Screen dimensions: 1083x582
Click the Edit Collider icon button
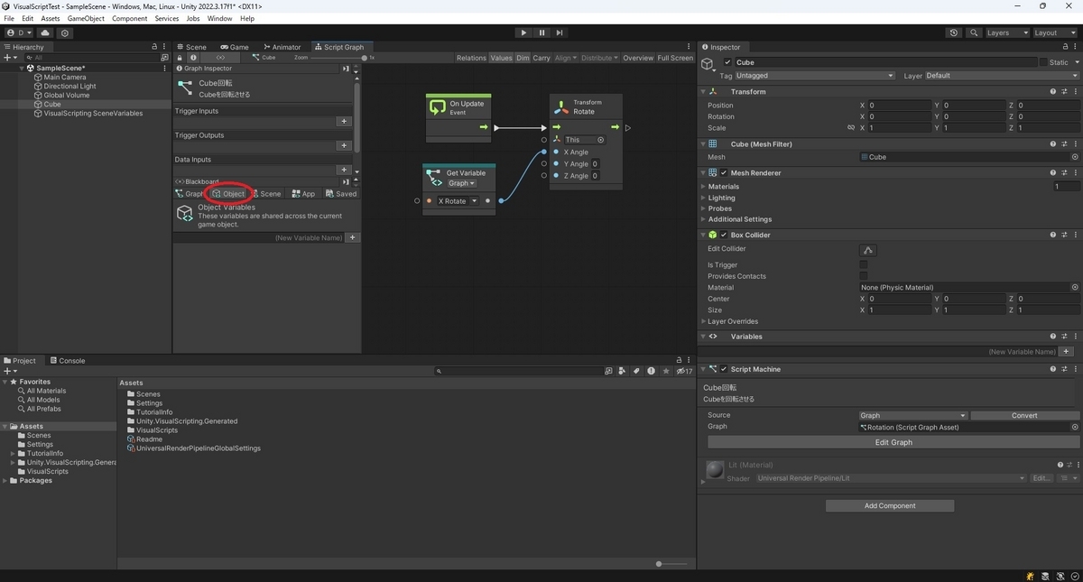[x=868, y=250]
